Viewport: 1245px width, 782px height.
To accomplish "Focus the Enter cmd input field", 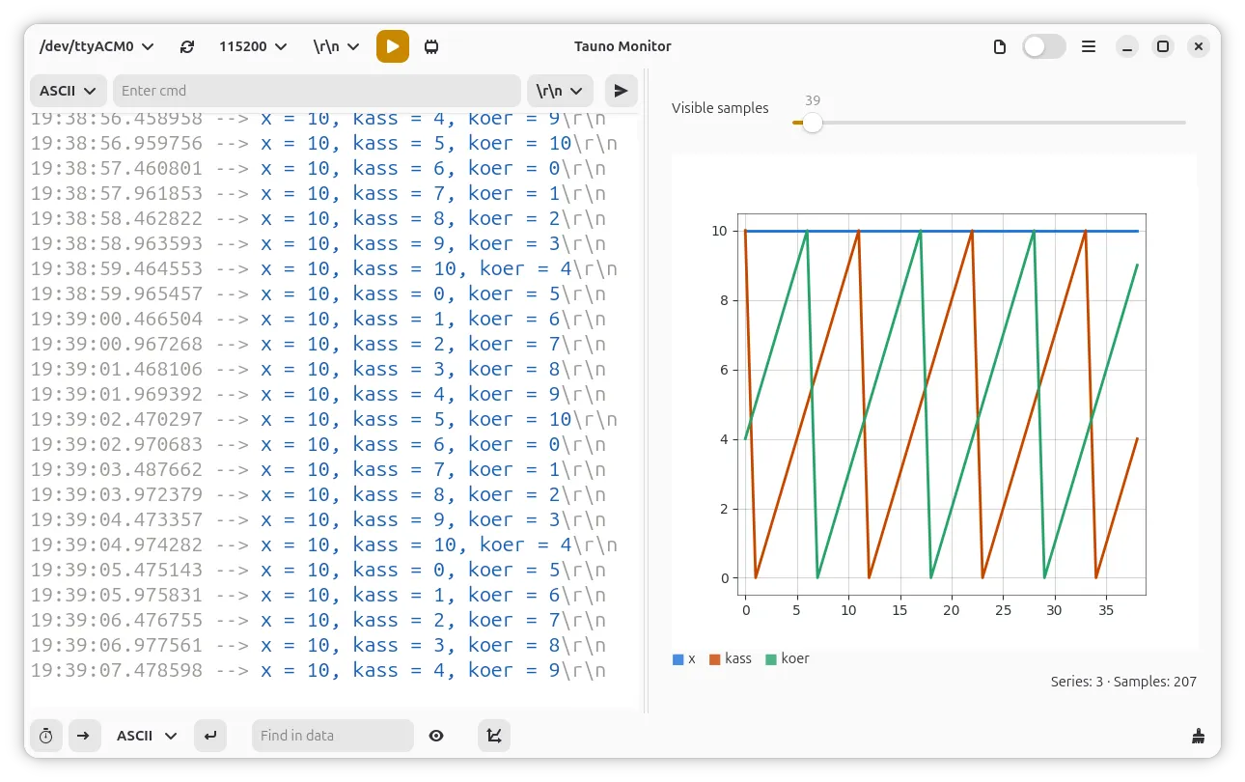I will (317, 91).
